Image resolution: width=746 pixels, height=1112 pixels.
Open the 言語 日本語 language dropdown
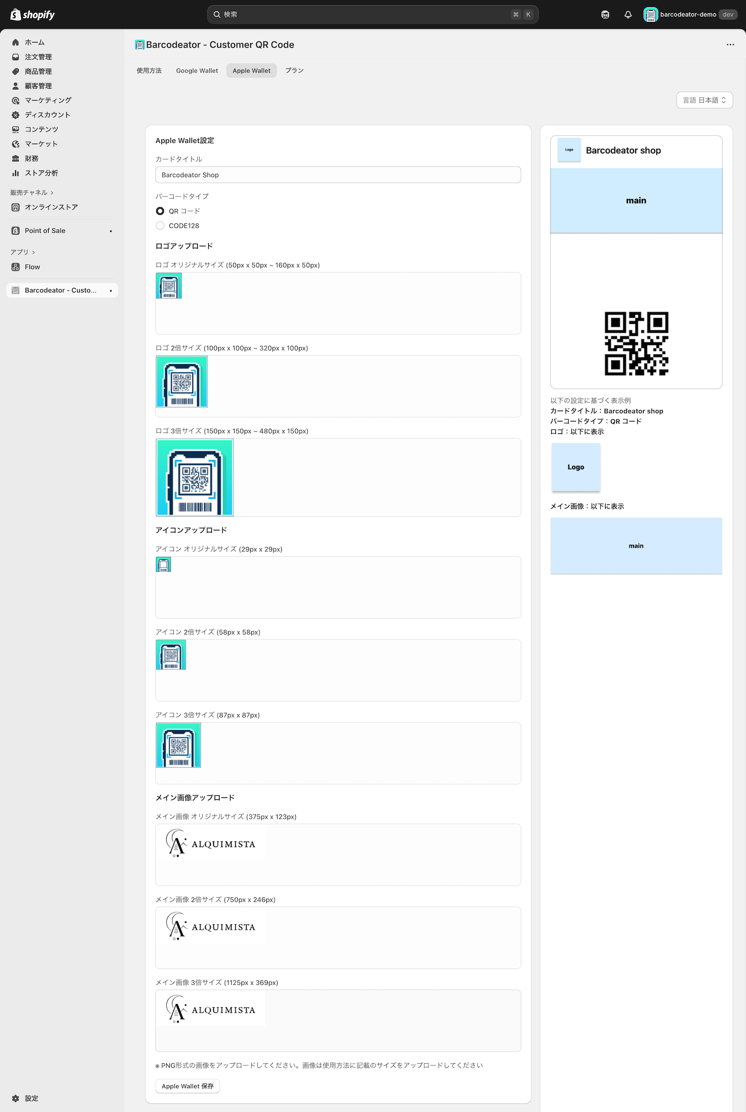(x=704, y=100)
